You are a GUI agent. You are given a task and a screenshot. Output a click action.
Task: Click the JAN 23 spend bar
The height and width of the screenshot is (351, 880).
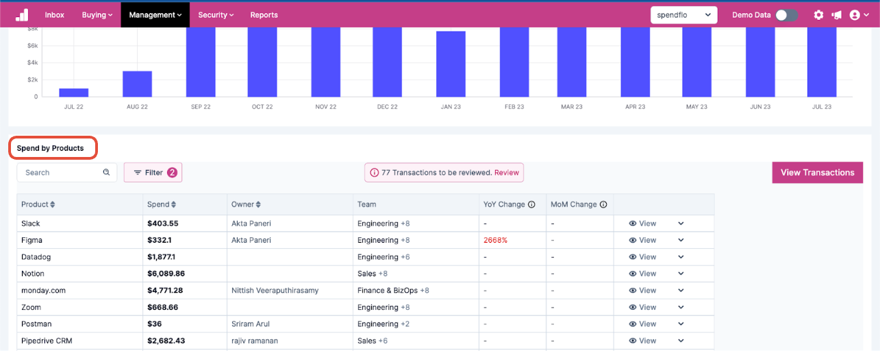[451, 64]
